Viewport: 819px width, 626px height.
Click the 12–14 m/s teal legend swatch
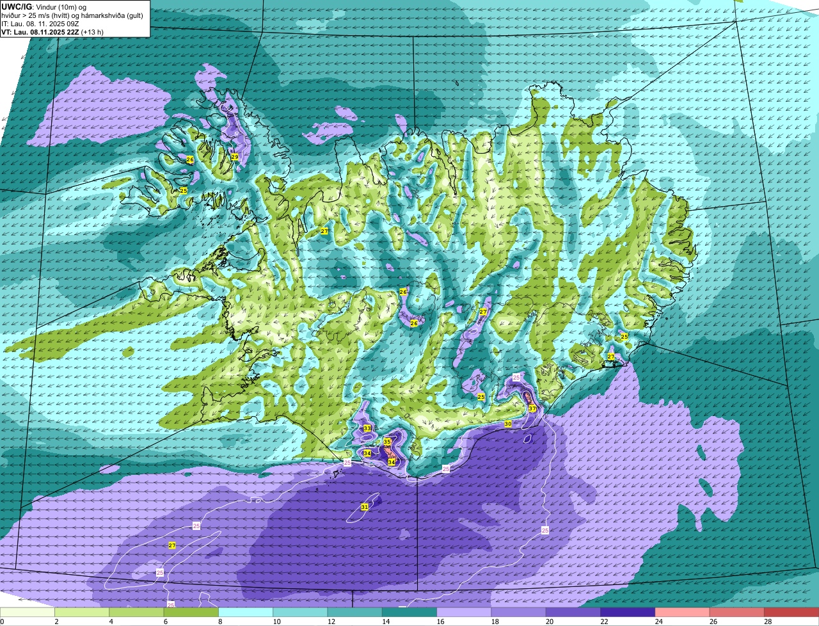(355, 612)
